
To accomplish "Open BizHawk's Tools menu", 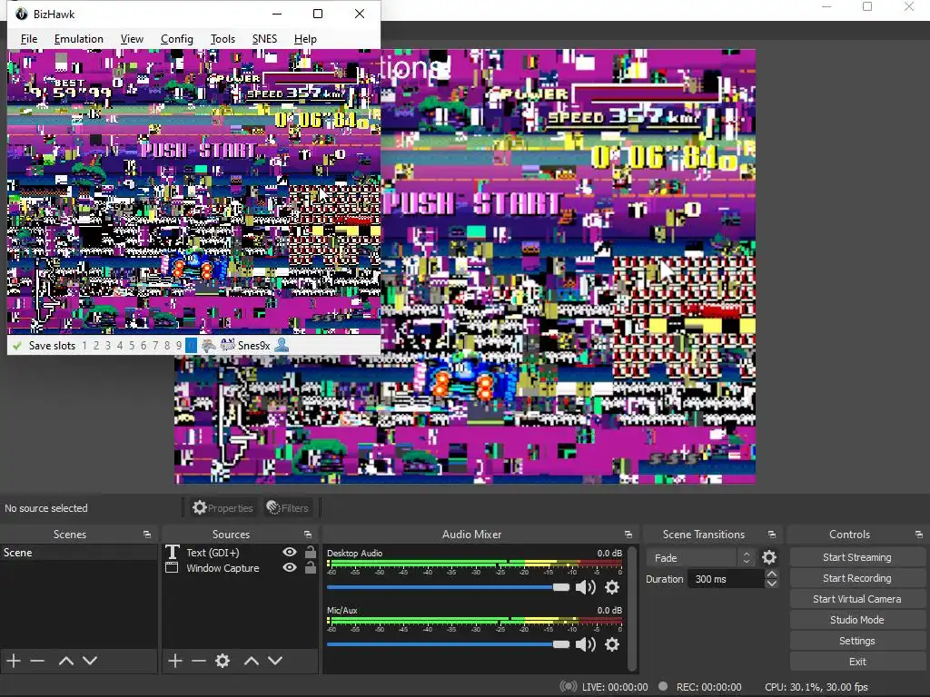I will pyautogui.click(x=223, y=39).
